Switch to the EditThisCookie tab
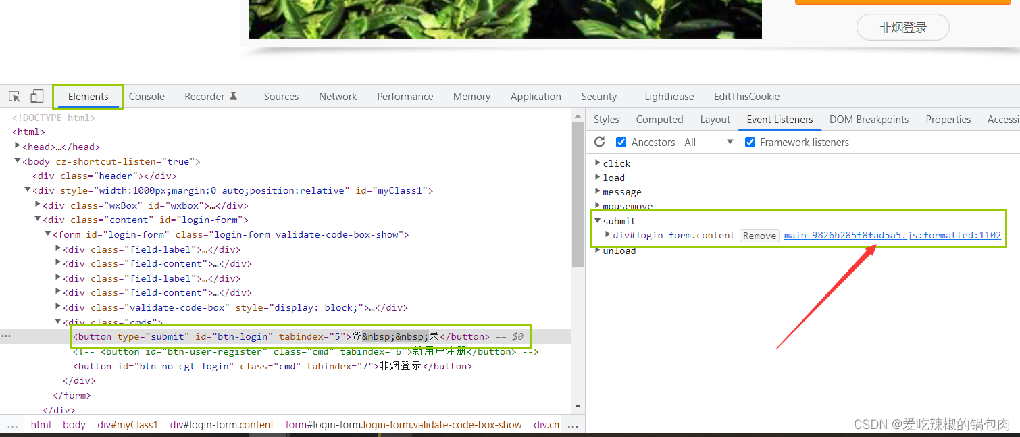 [746, 97]
